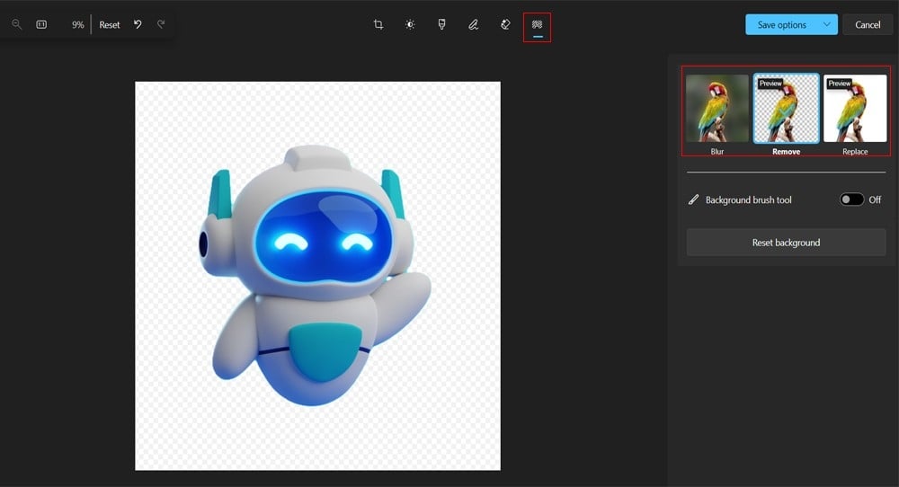Click the redo arrow icon
The width and height of the screenshot is (899, 487).
click(x=161, y=25)
